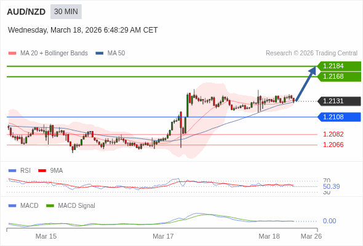Click the RSI legend label
The width and height of the screenshot is (363, 246).
pyautogui.click(x=25, y=171)
